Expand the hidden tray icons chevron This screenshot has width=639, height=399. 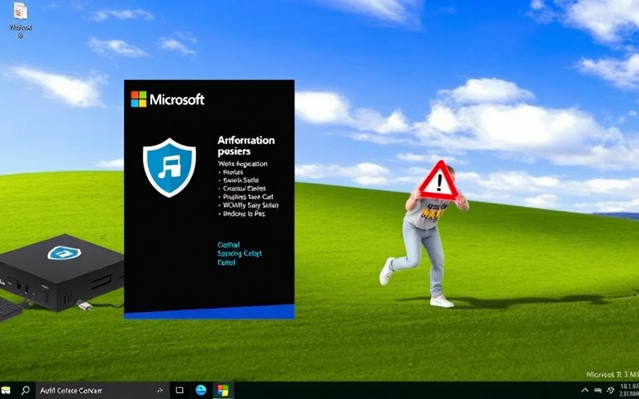coord(585,390)
